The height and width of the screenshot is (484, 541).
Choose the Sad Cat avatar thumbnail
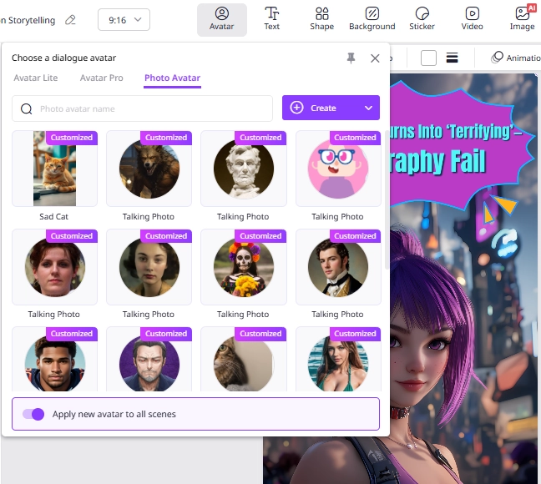(x=54, y=169)
